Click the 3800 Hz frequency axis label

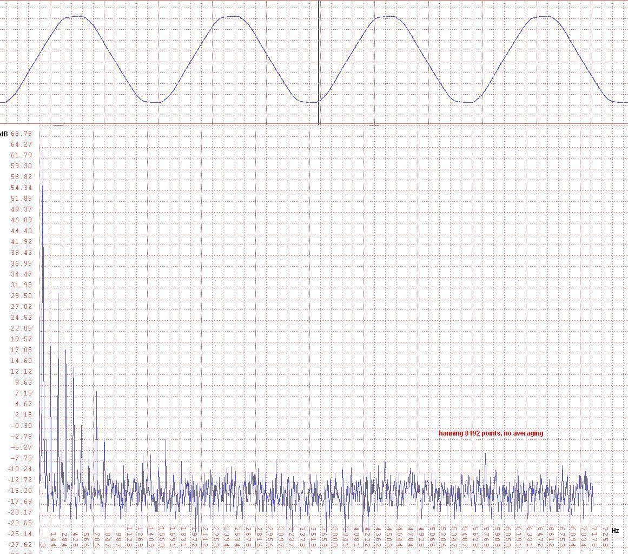(335, 537)
